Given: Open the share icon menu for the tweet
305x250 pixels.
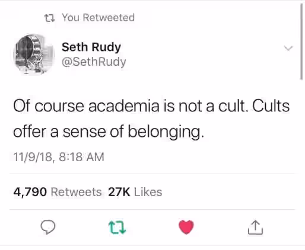Looking at the screenshot, I should [255, 227].
